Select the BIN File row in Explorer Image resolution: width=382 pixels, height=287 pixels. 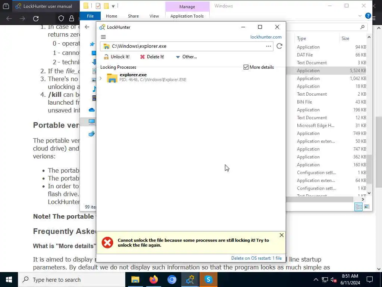point(326,102)
